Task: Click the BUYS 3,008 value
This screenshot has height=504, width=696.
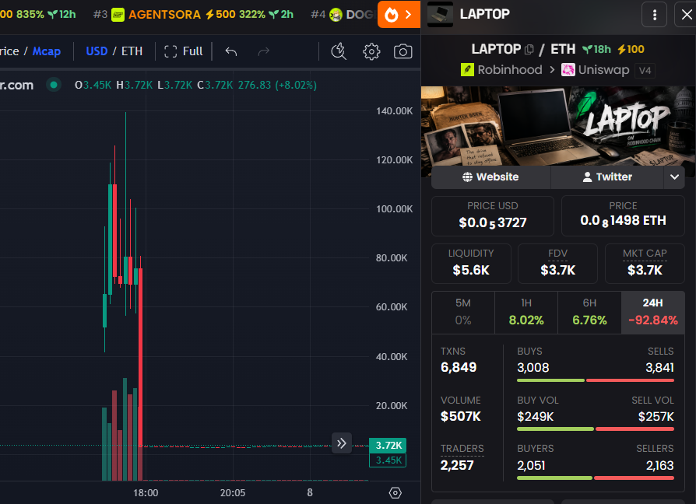Action: [533, 367]
